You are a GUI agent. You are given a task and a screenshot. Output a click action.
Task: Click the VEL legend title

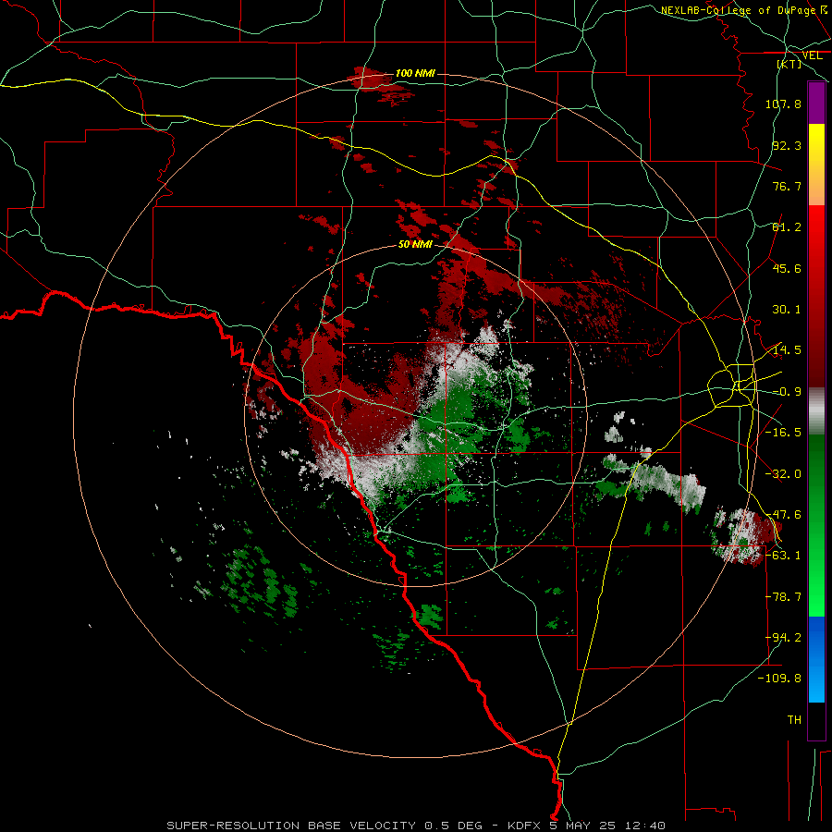click(812, 55)
